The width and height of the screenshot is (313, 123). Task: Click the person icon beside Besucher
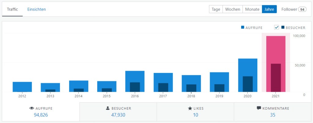(107, 108)
